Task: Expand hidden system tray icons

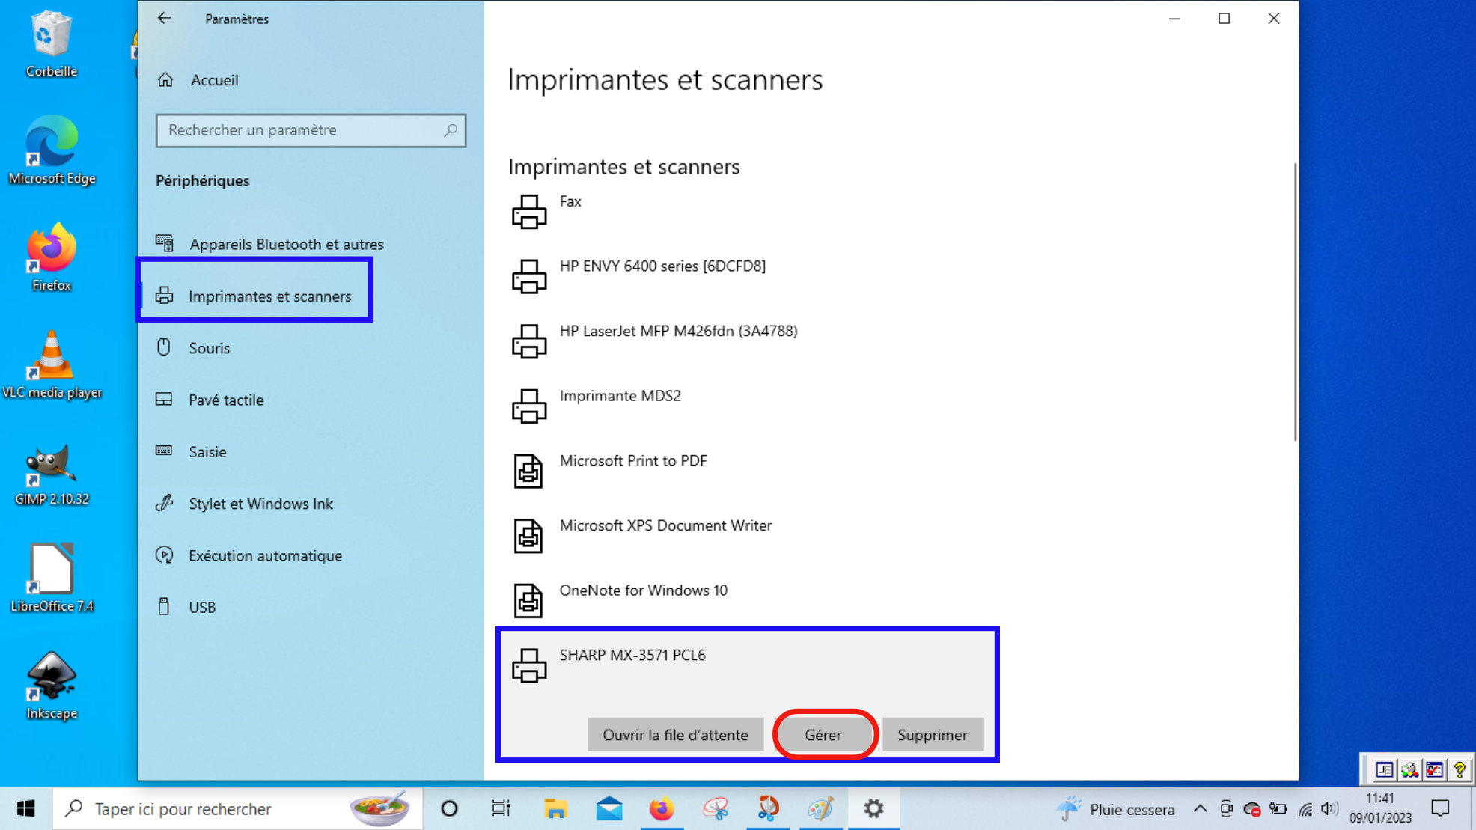Action: click(x=1200, y=809)
